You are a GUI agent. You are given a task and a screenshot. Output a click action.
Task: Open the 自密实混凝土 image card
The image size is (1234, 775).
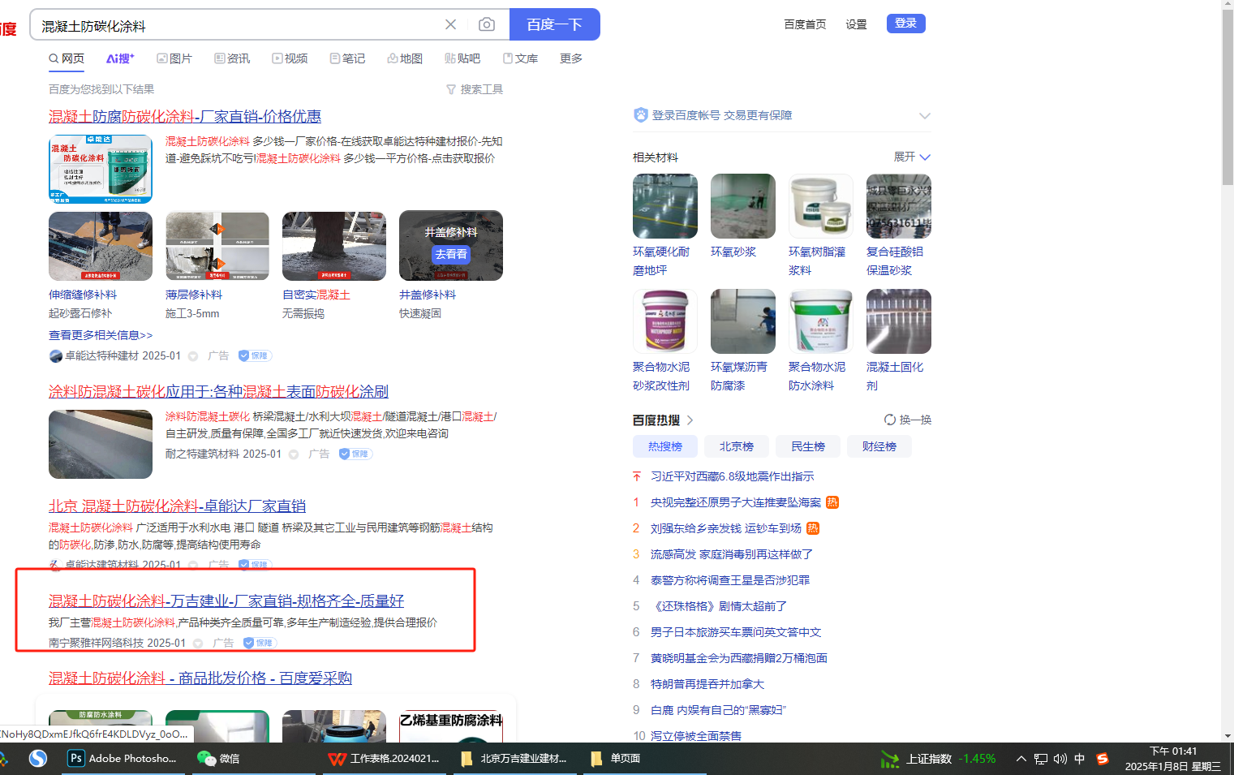[x=334, y=246]
